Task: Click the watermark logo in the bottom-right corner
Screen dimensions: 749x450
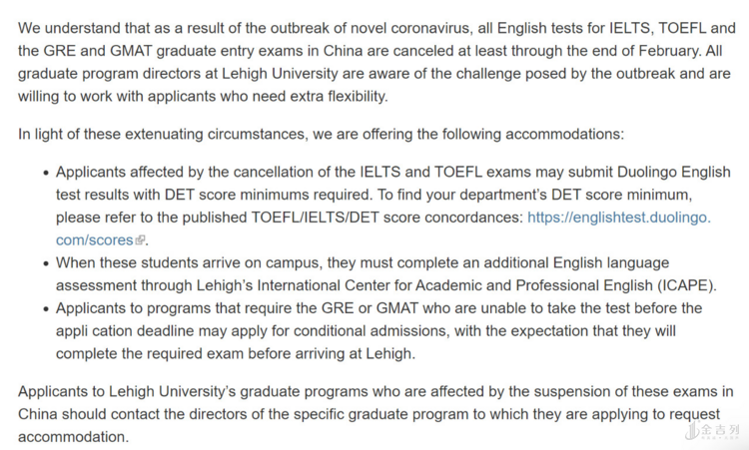Action: tap(713, 430)
